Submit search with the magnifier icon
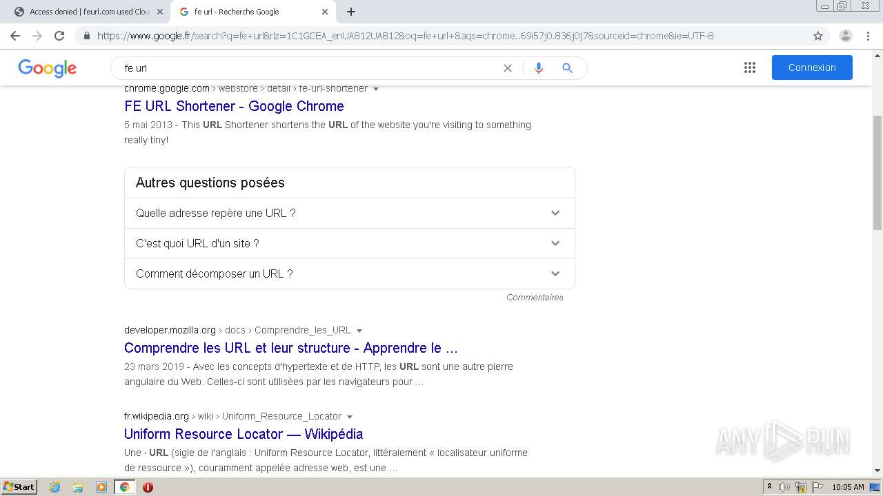This screenshot has width=883, height=496. [567, 68]
